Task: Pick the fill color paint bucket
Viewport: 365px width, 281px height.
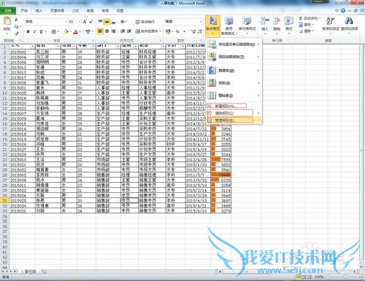Action: coord(66,31)
